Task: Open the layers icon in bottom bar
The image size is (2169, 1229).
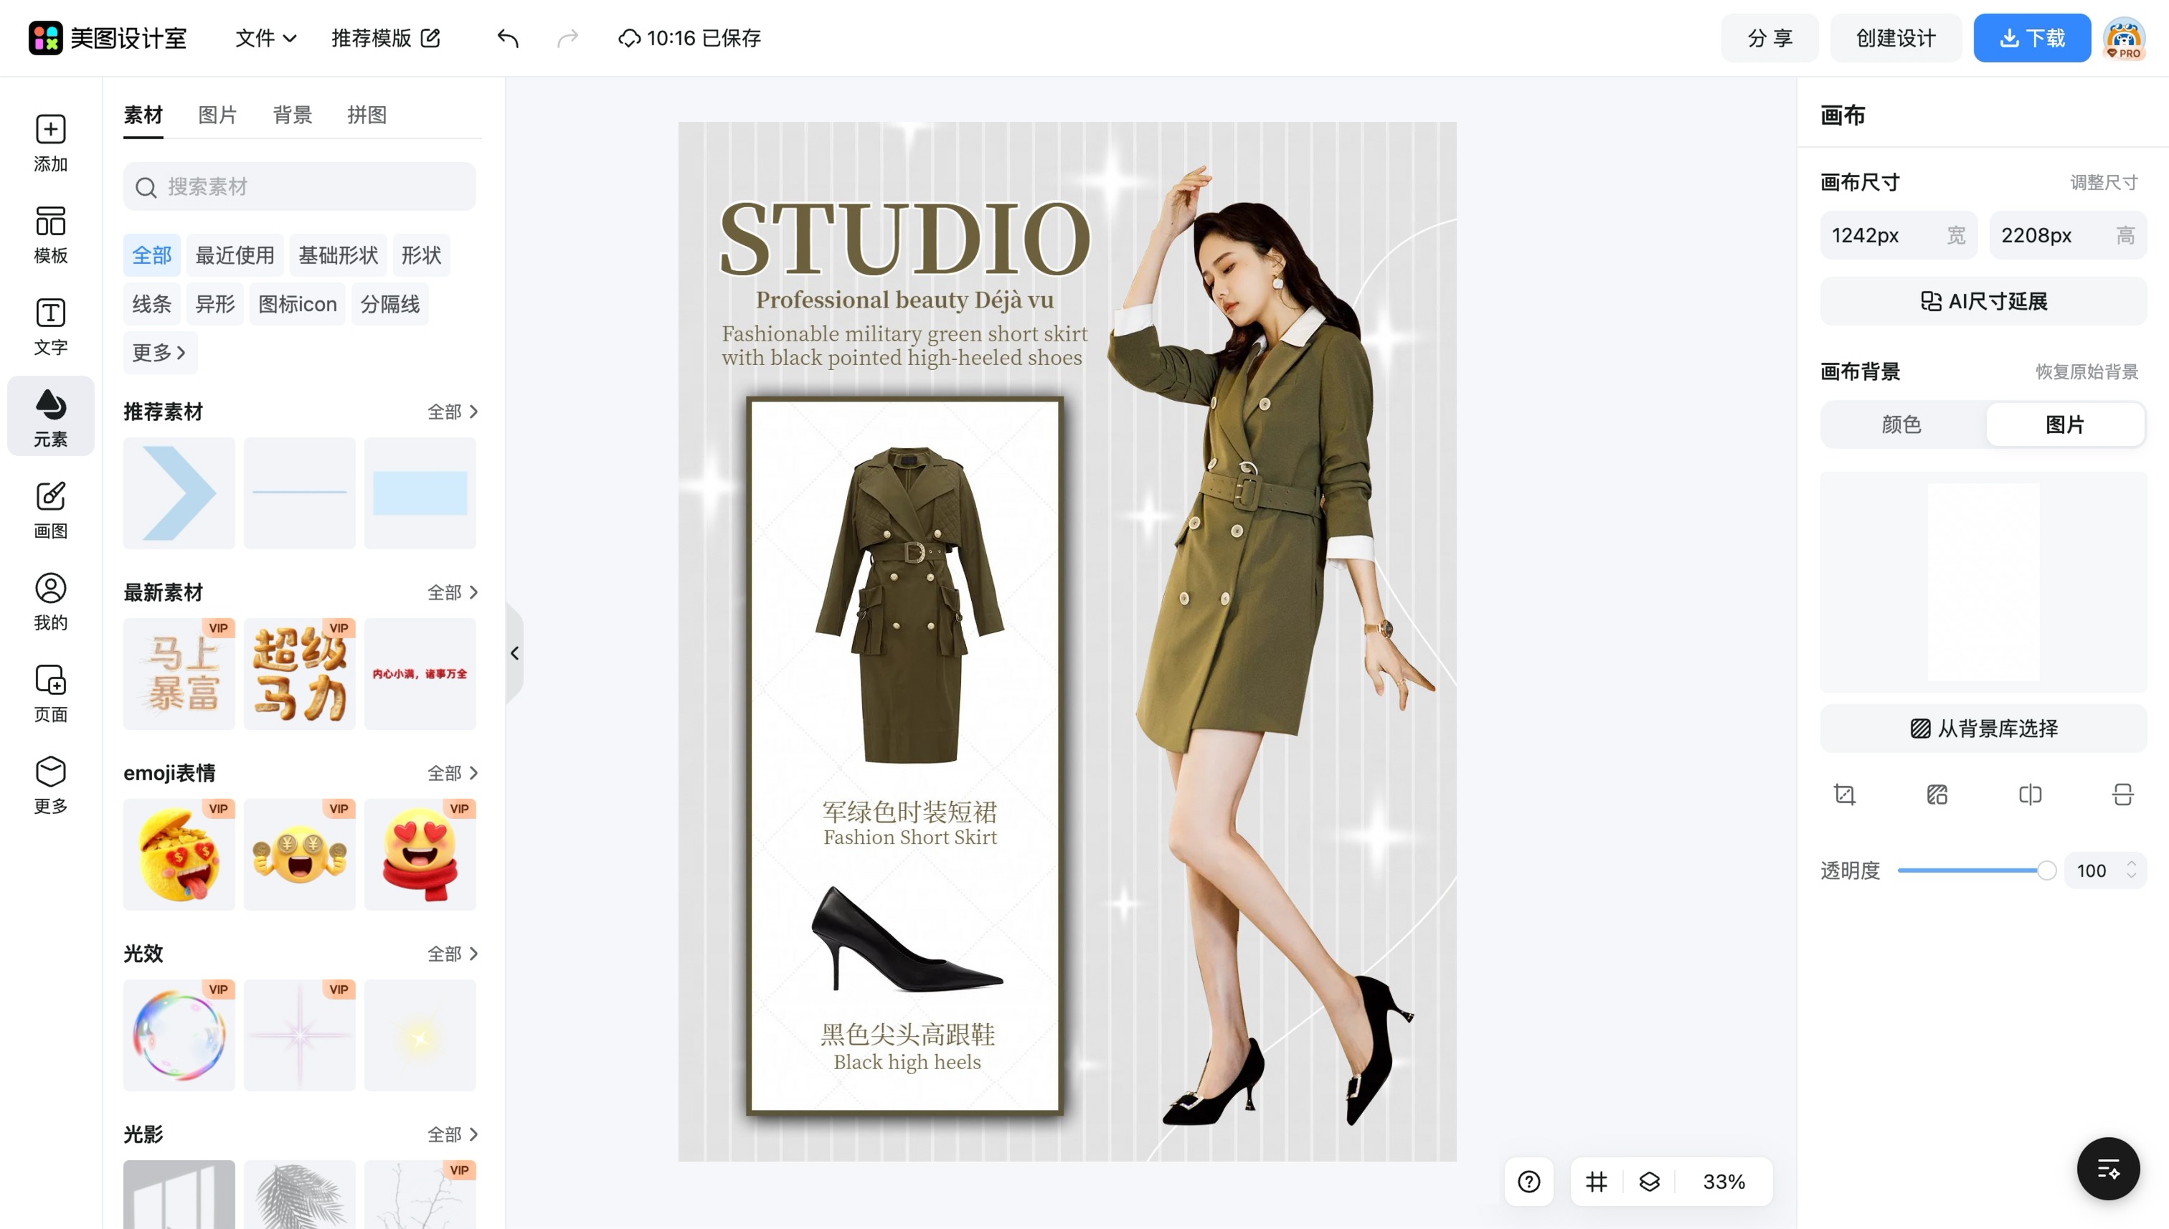Action: click(1649, 1181)
